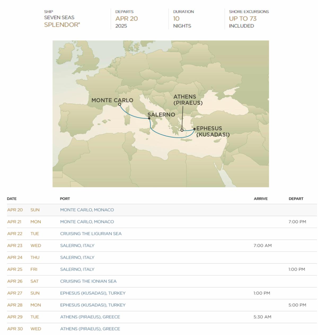
Task: Select the MONTE CARLO map label
Action: tap(112, 100)
